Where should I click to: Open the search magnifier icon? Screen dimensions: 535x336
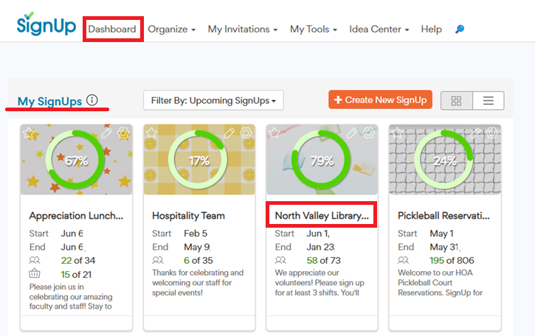460,29
